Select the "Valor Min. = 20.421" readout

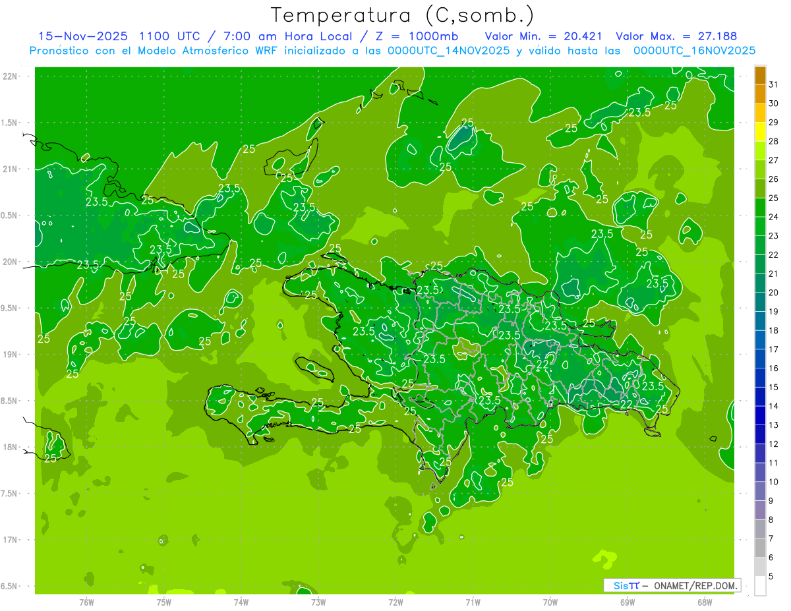(544, 36)
